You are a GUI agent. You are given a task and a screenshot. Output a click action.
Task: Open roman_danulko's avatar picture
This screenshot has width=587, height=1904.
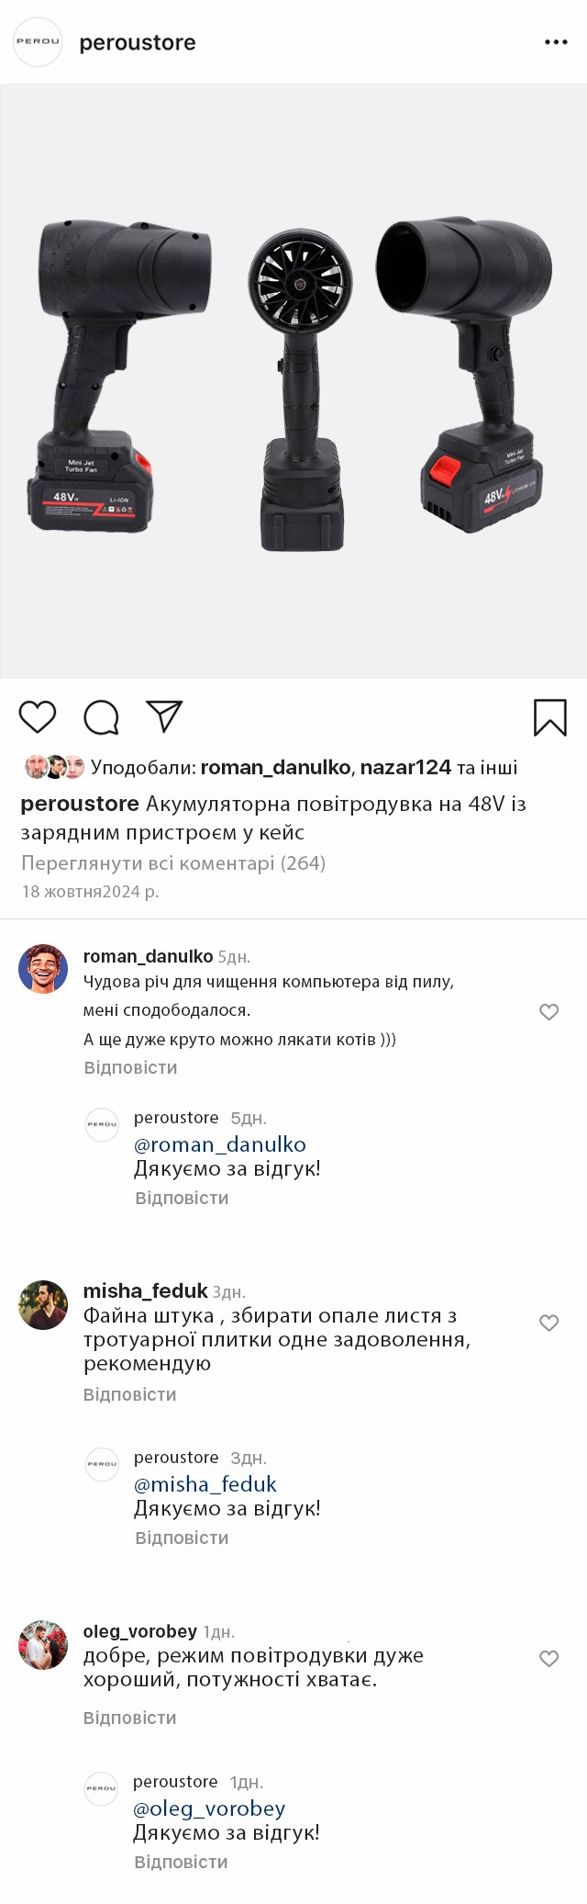coord(43,969)
